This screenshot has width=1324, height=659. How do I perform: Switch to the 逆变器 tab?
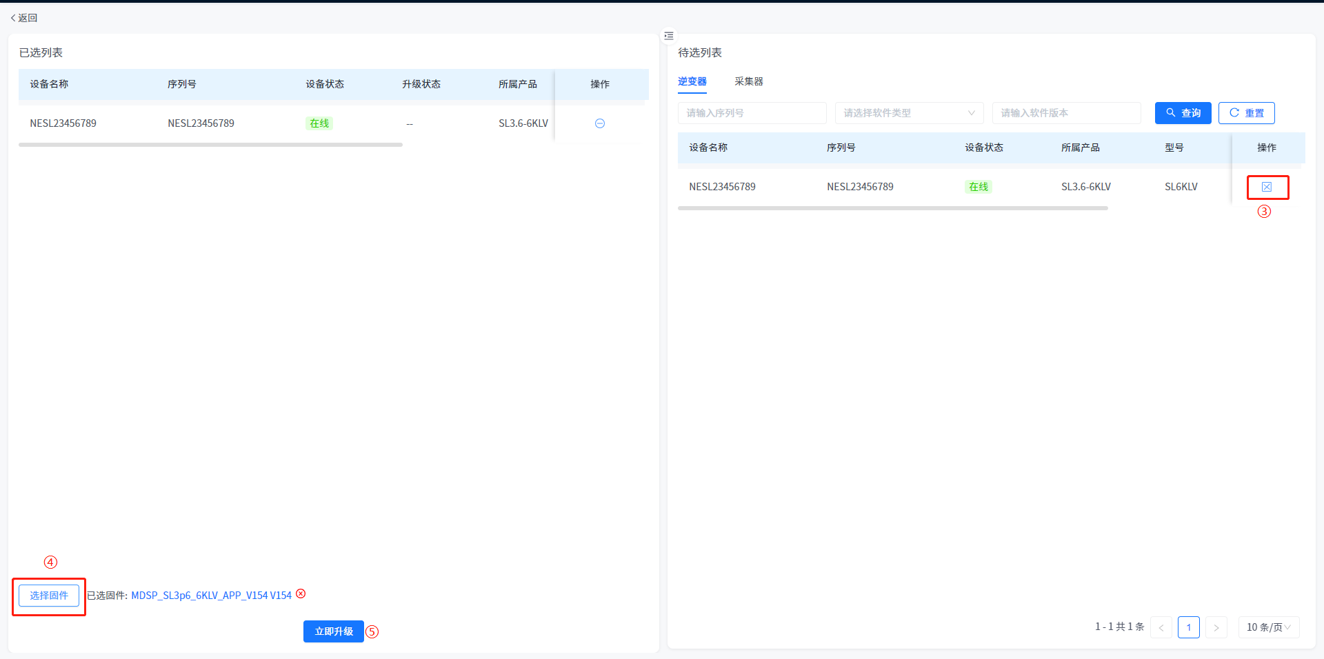(692, 81)
